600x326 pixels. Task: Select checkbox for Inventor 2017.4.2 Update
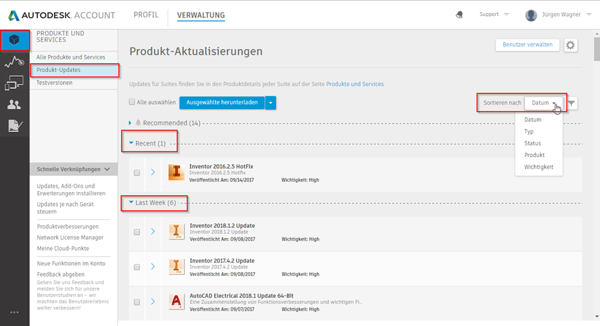[137, 267]
